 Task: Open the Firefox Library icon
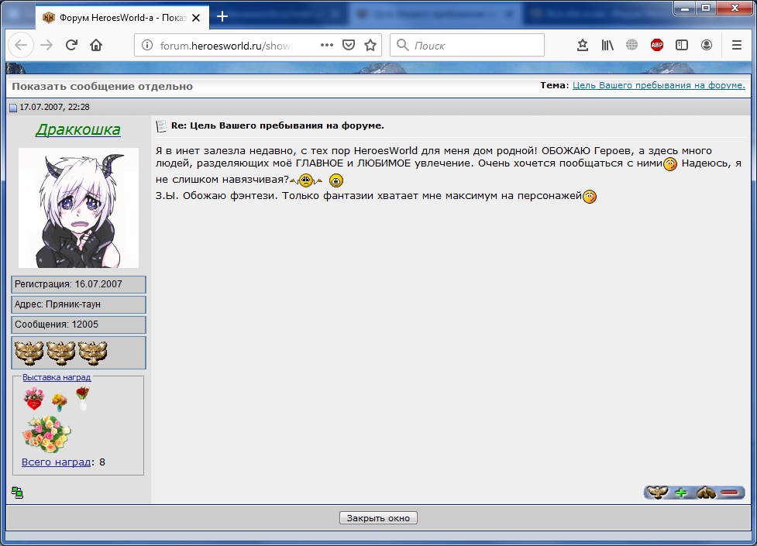[607, 45]
